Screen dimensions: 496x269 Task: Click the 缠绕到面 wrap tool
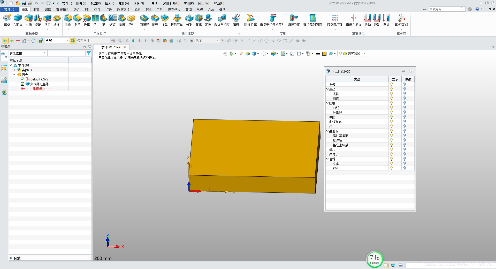294,20
